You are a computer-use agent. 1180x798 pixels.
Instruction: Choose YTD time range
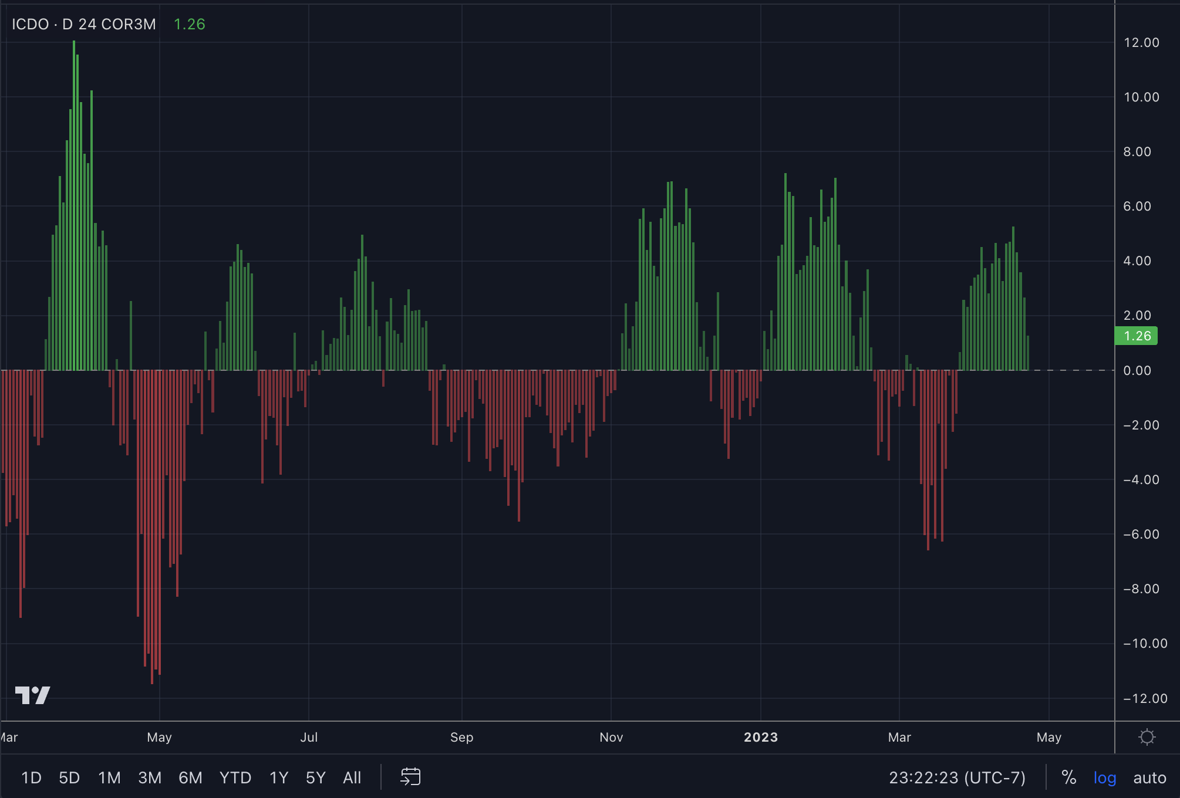235,777
